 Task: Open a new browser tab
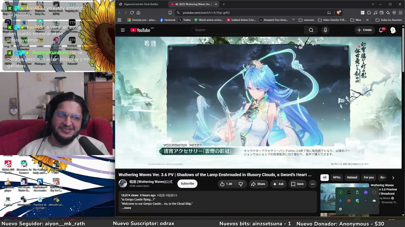tap(224, 4)
